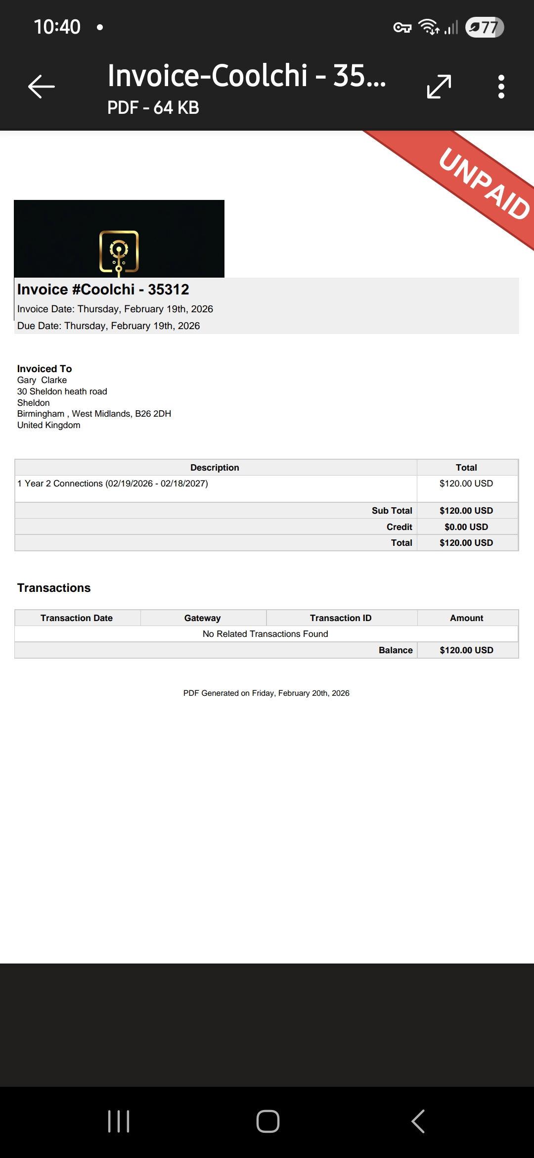The image size is (534, 1158).
Task: Tap the Amount column header
Action: [467, 618]
